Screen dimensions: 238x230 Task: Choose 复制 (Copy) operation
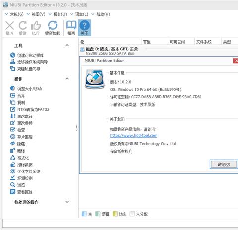[x=17, y=103]
